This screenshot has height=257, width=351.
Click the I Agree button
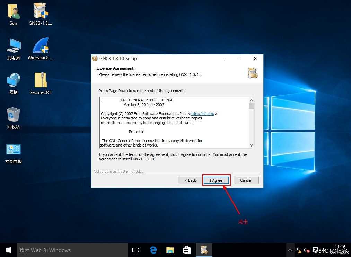point(216,180)
